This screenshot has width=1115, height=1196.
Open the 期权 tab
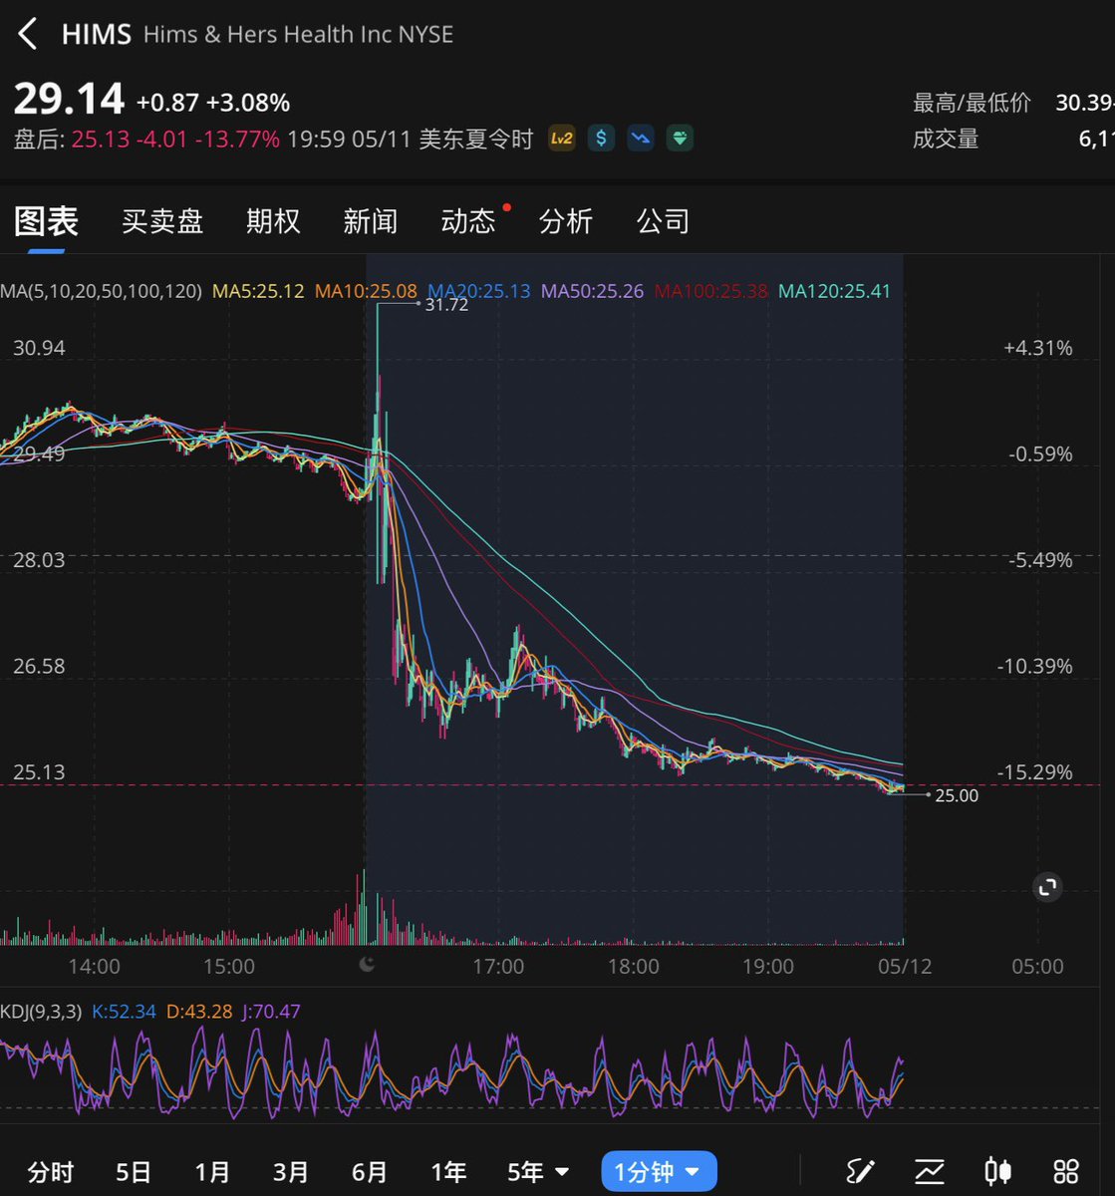pyautogui.click(x=273, y=221)
